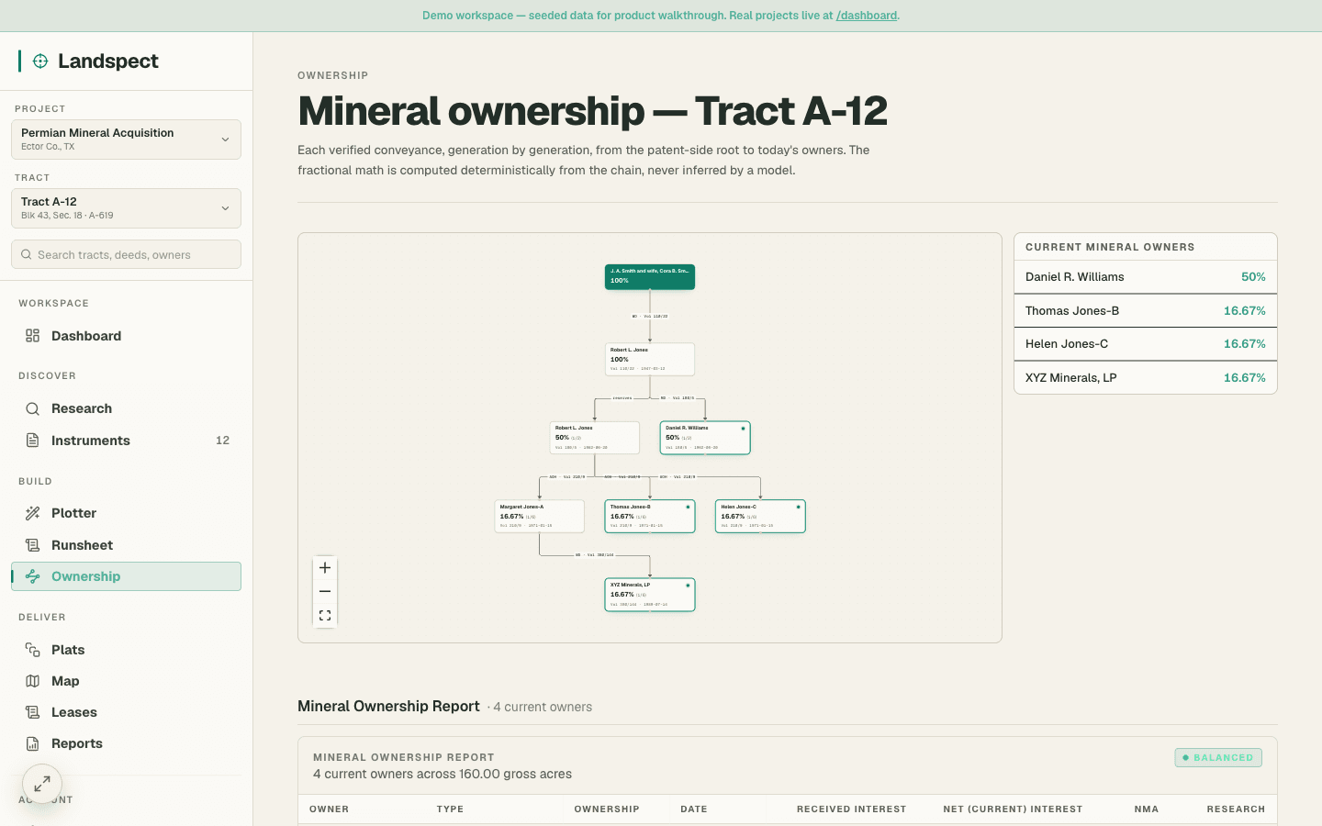Click the RESEARCH column header

[x=1236, y=809]
